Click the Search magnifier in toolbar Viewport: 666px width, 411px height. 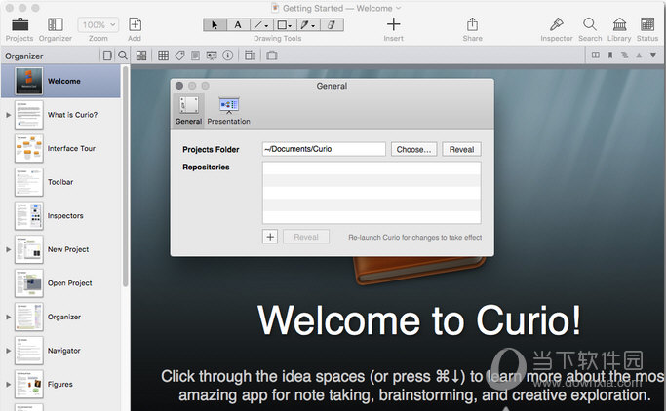(590, 24)
